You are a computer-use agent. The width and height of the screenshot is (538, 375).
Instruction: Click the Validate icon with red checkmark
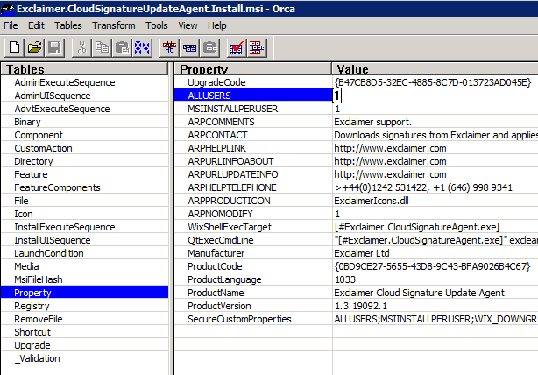[x=236, y=47]
